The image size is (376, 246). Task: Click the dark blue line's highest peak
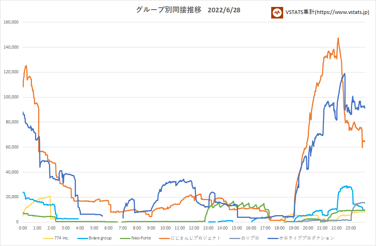click(344, 74)
